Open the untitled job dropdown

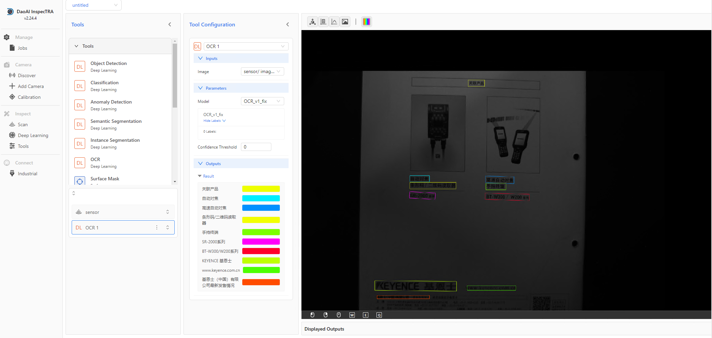click(x=94, y=5)
